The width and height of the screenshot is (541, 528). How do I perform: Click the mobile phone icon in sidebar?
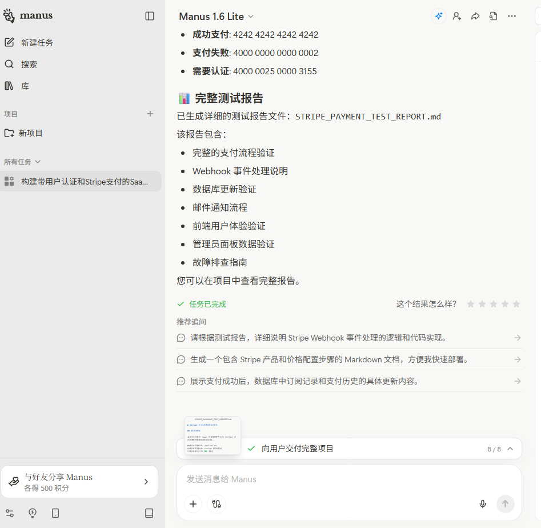(55, 513)
